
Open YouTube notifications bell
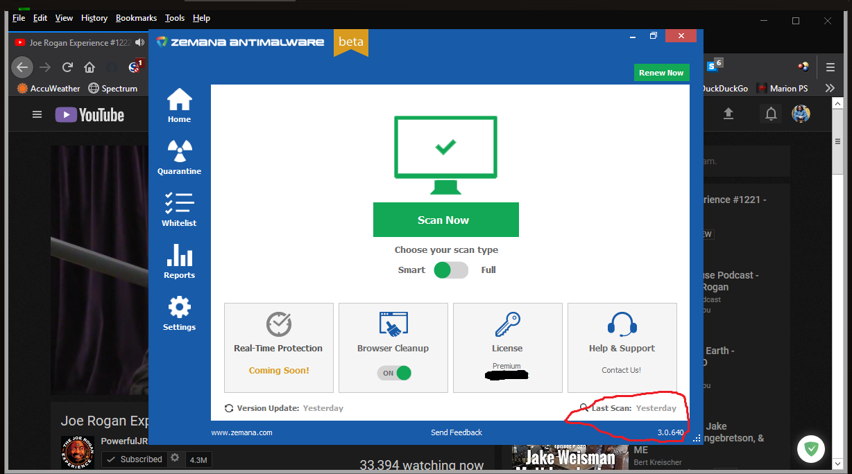point(771,114)
